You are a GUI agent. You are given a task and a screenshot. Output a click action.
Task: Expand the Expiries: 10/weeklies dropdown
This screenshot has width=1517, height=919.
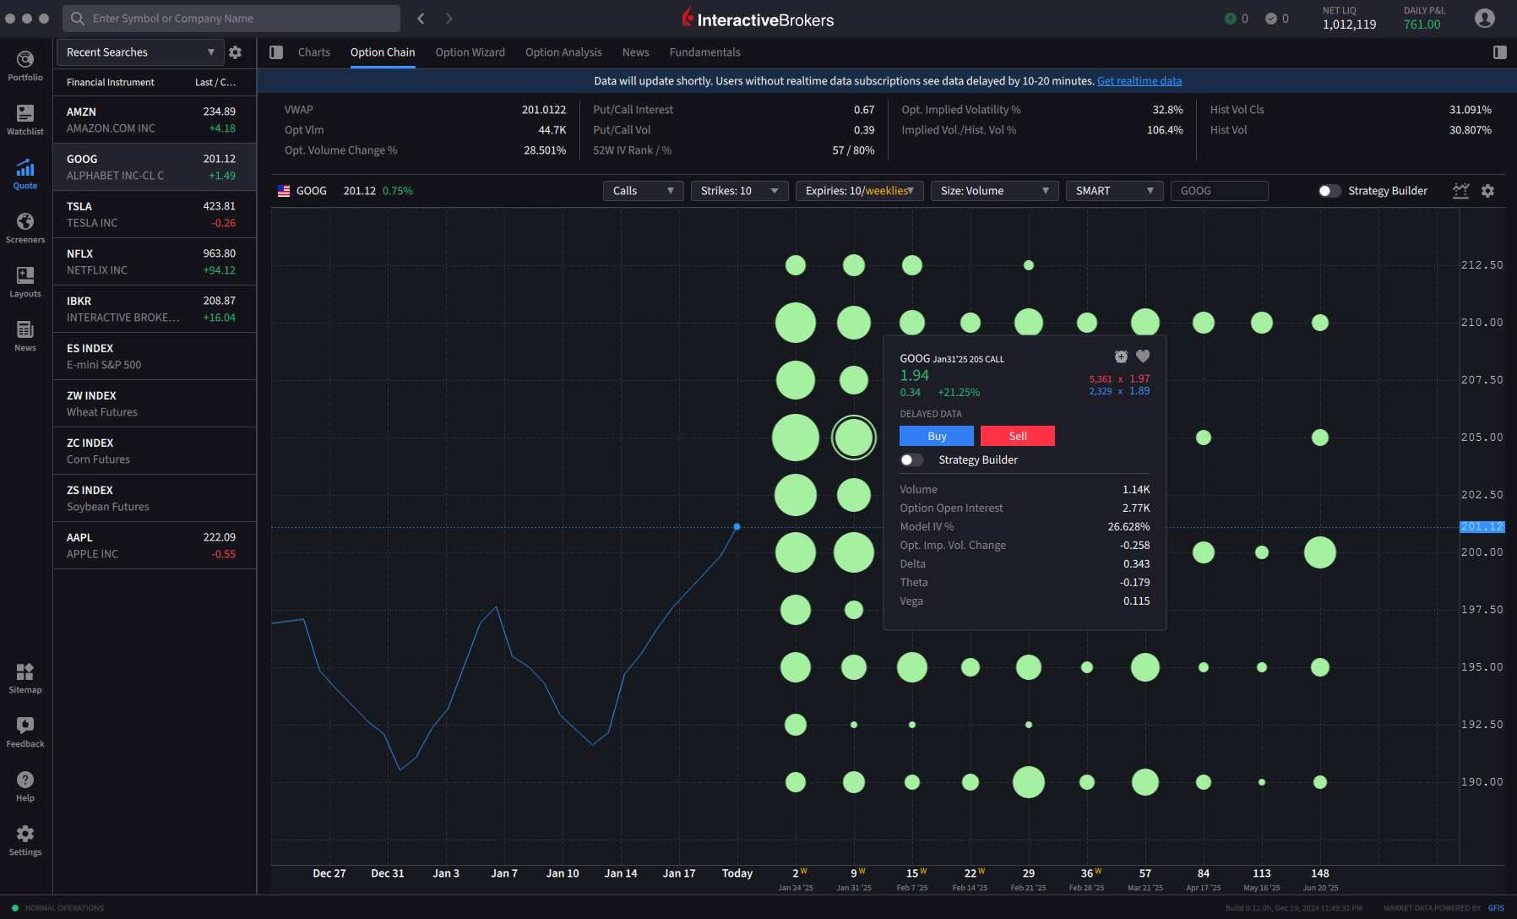point(858,190)
